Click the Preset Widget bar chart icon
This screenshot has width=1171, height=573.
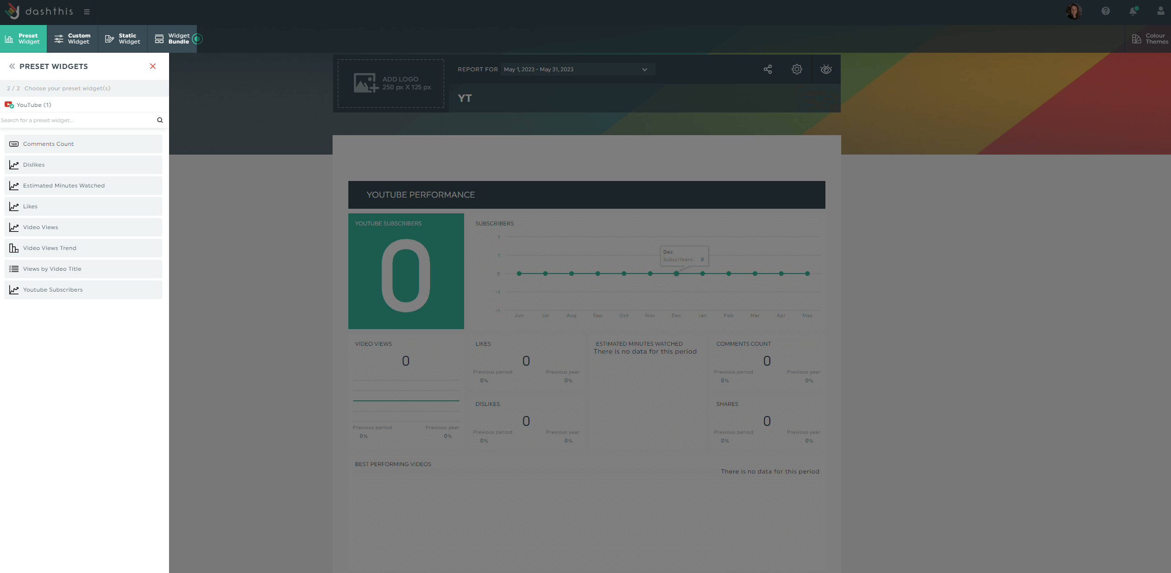click(9, 39)
